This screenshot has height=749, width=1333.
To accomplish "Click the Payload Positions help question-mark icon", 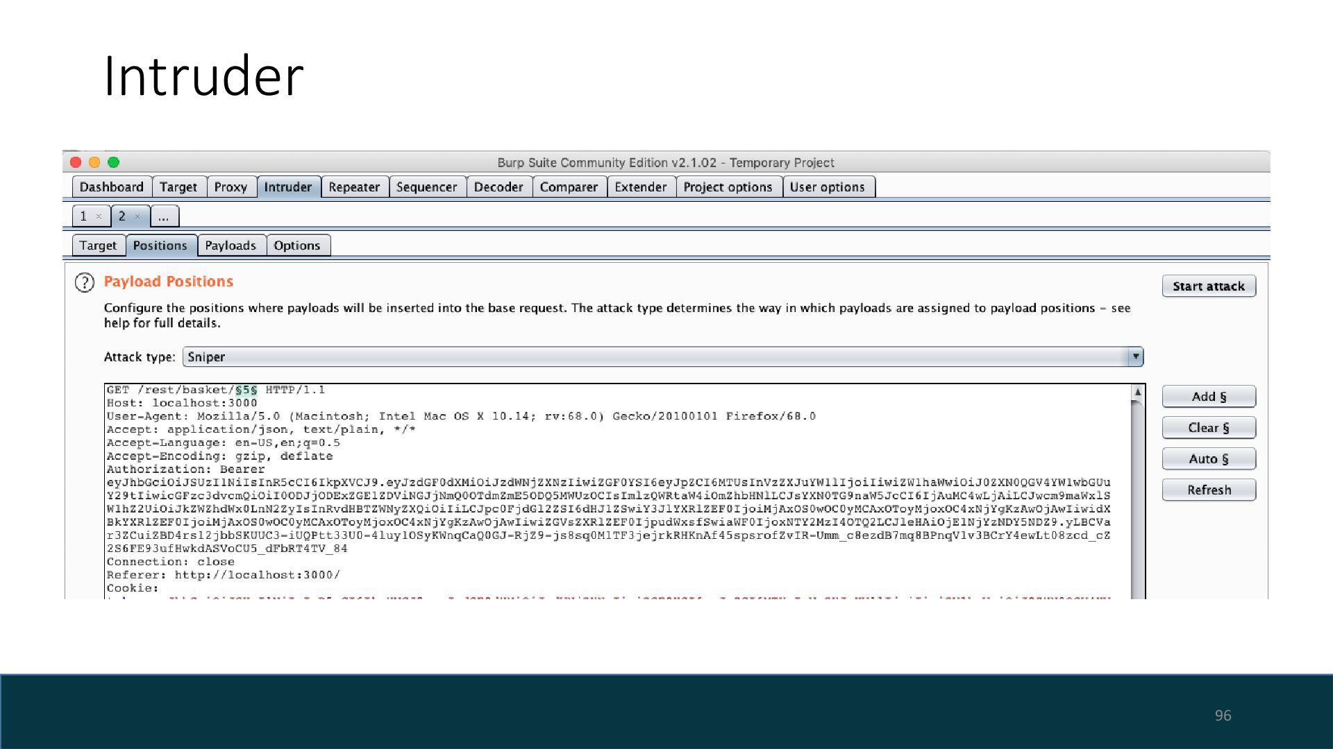I will click(84, 282).
